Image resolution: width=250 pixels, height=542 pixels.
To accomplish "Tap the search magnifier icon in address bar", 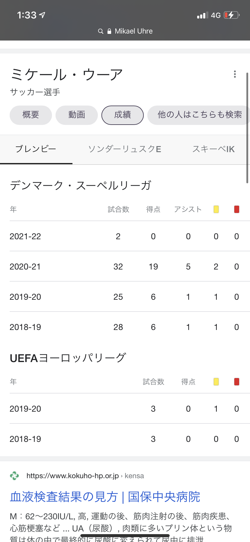I will tap(101, 31).
